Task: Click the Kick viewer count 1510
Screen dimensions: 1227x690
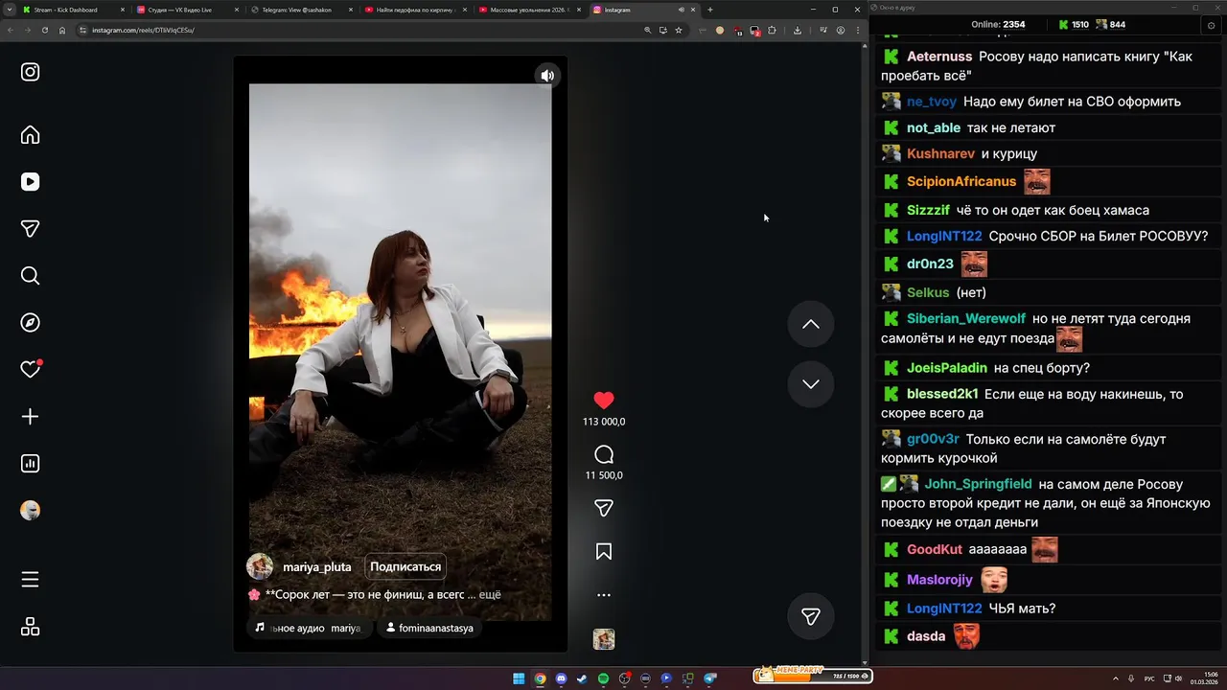Action: coord(1073,25)
